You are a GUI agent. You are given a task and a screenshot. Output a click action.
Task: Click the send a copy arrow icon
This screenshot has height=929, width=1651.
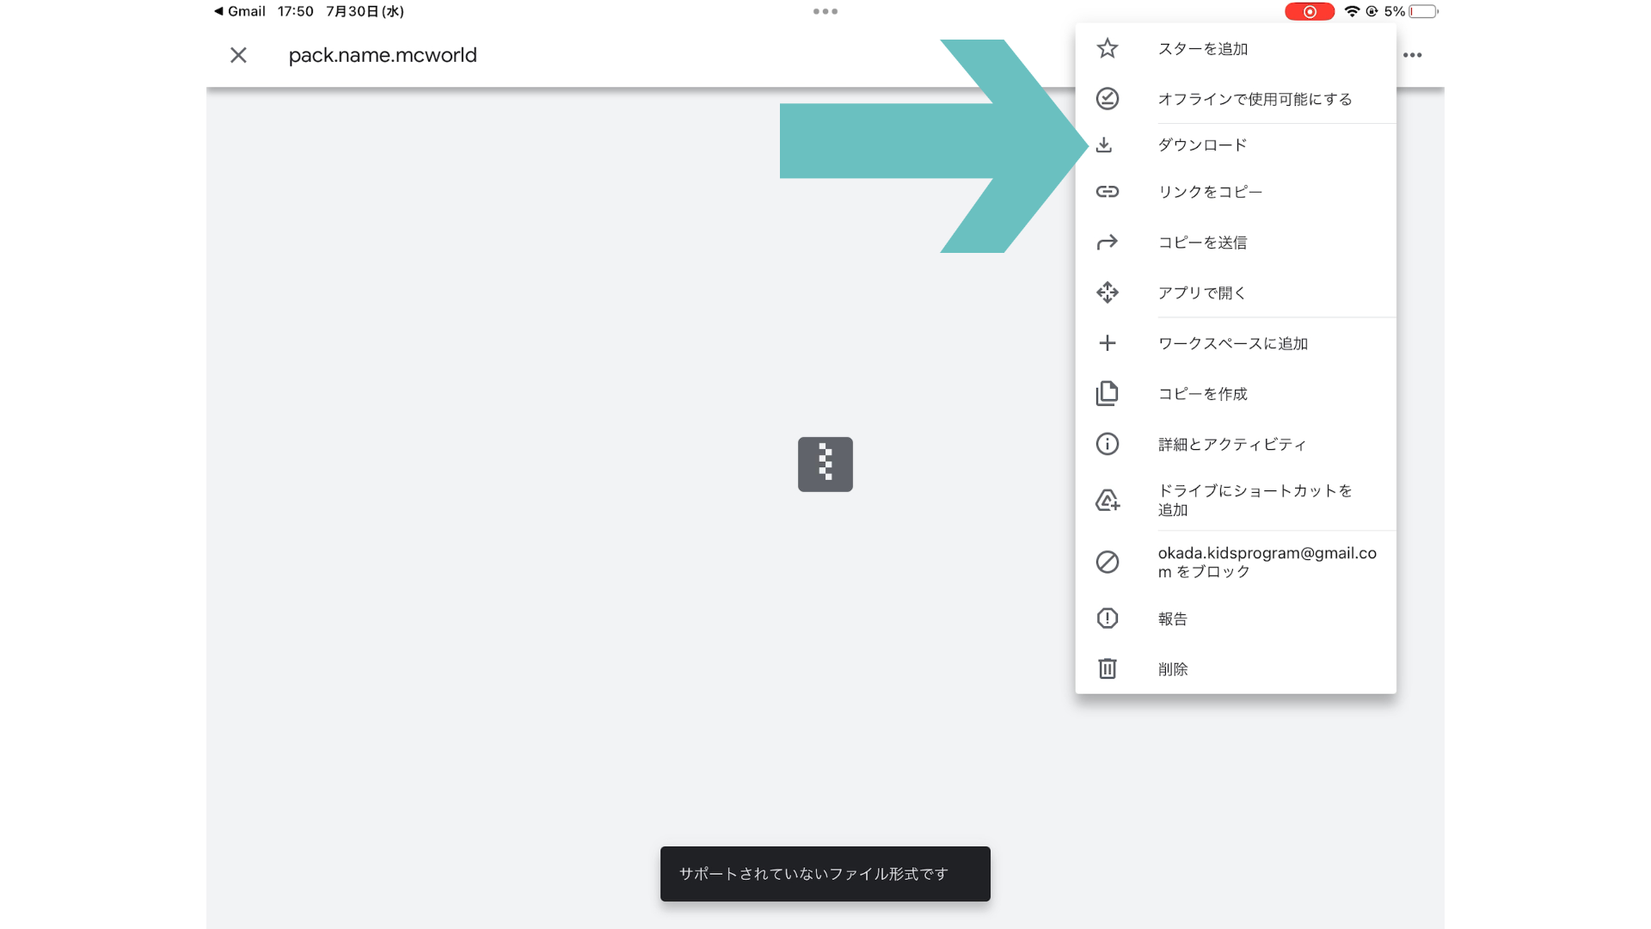[1107, 243]
